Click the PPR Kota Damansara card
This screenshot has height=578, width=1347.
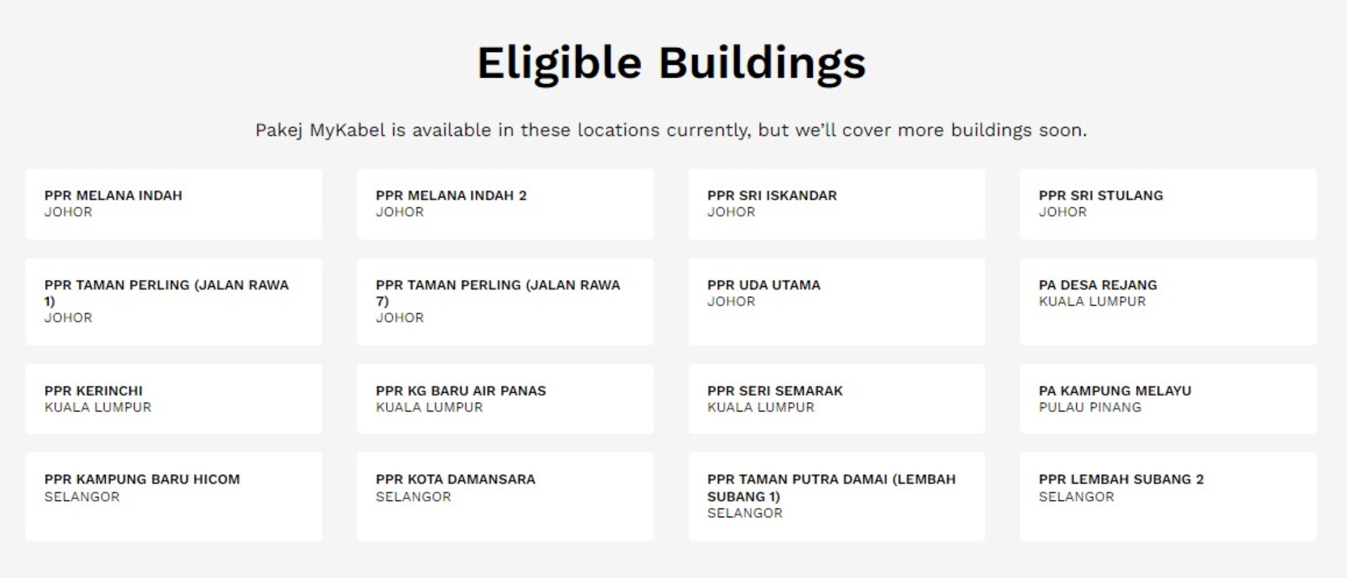point(505,496)
